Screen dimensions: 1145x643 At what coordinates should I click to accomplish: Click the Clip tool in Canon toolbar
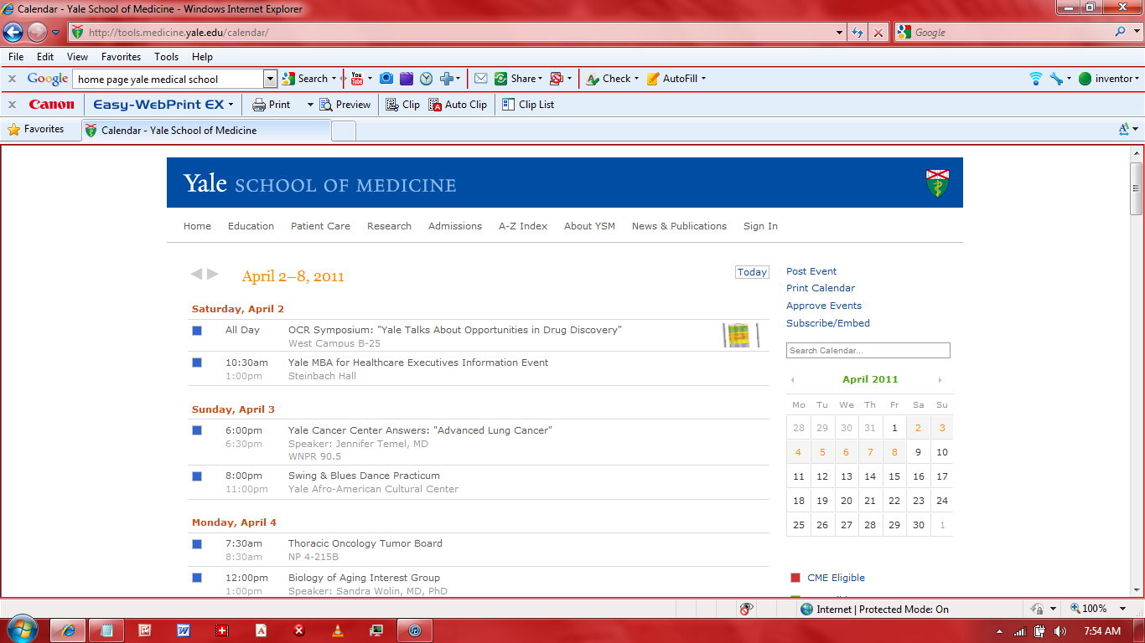(402, 105)
